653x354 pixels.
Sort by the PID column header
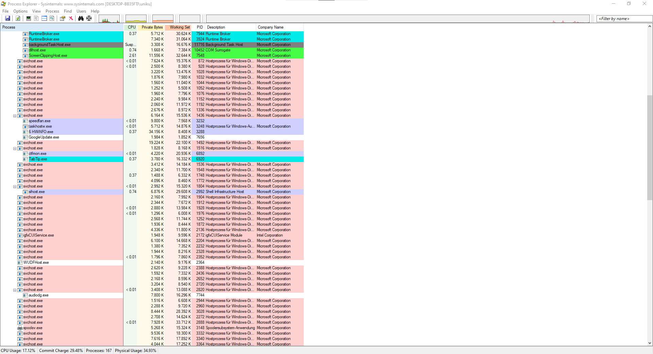pyautogui.click(x=199, y=27)
